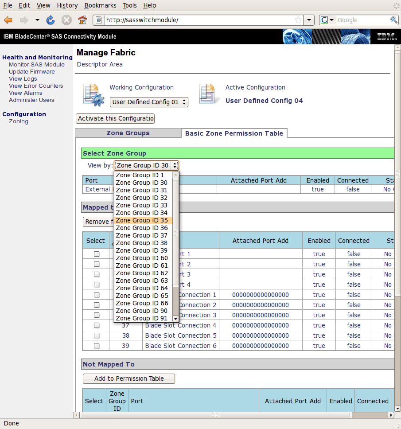This screenshot has height=429, width=401.
Task: Click the Stop loading icon
Action: [66, 20]
